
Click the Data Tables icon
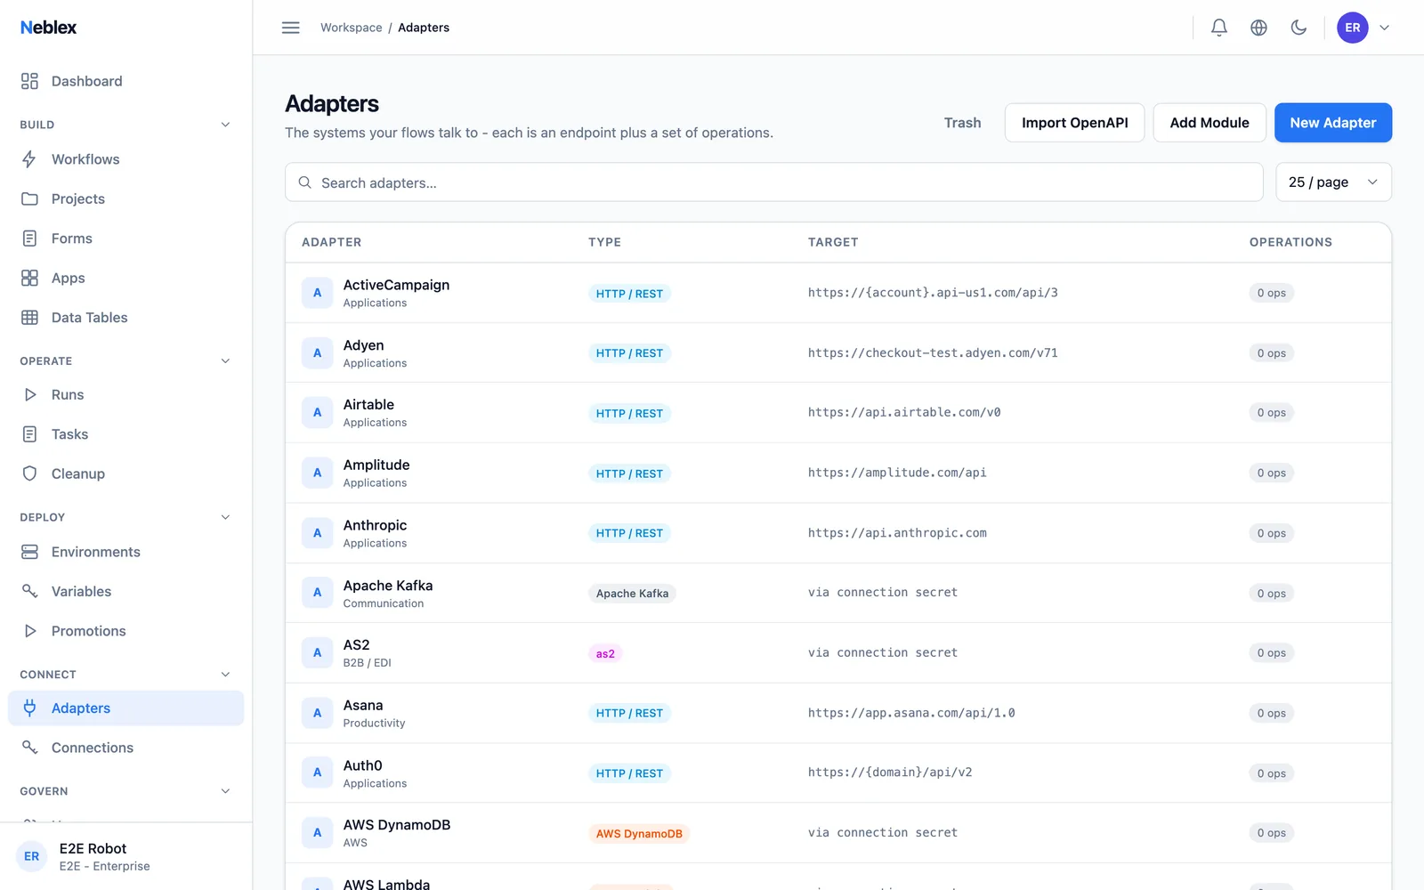point(29,318)
